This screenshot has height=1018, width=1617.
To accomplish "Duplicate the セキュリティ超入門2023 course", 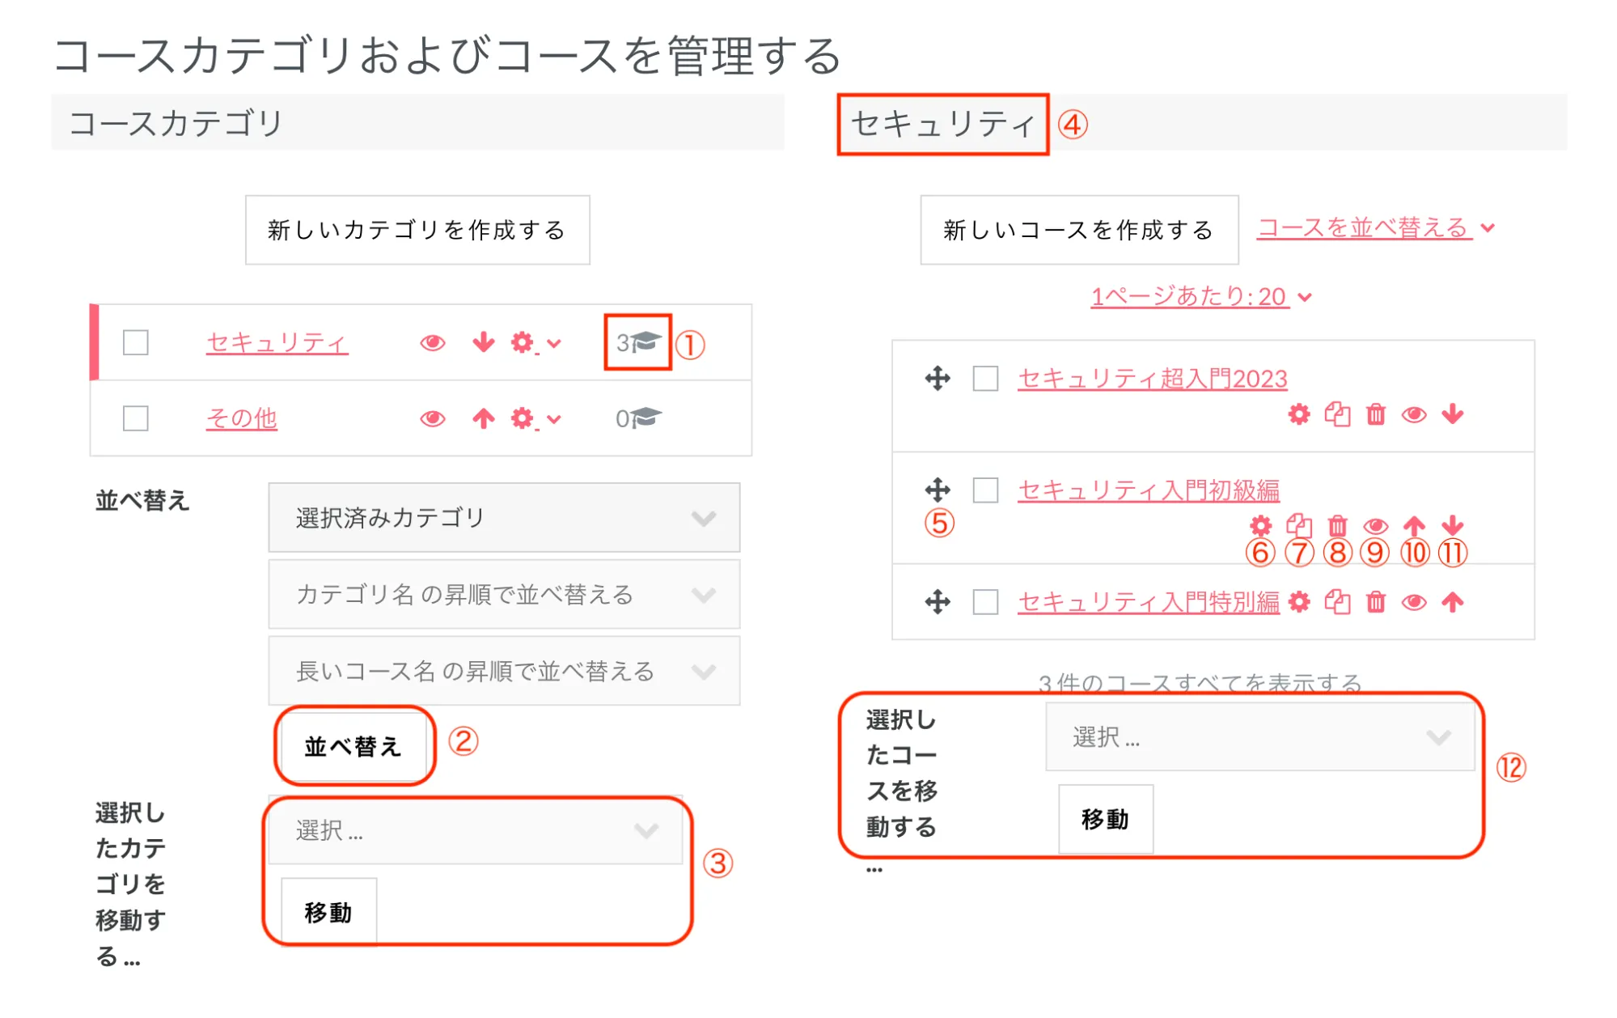I will (1337, 414).
